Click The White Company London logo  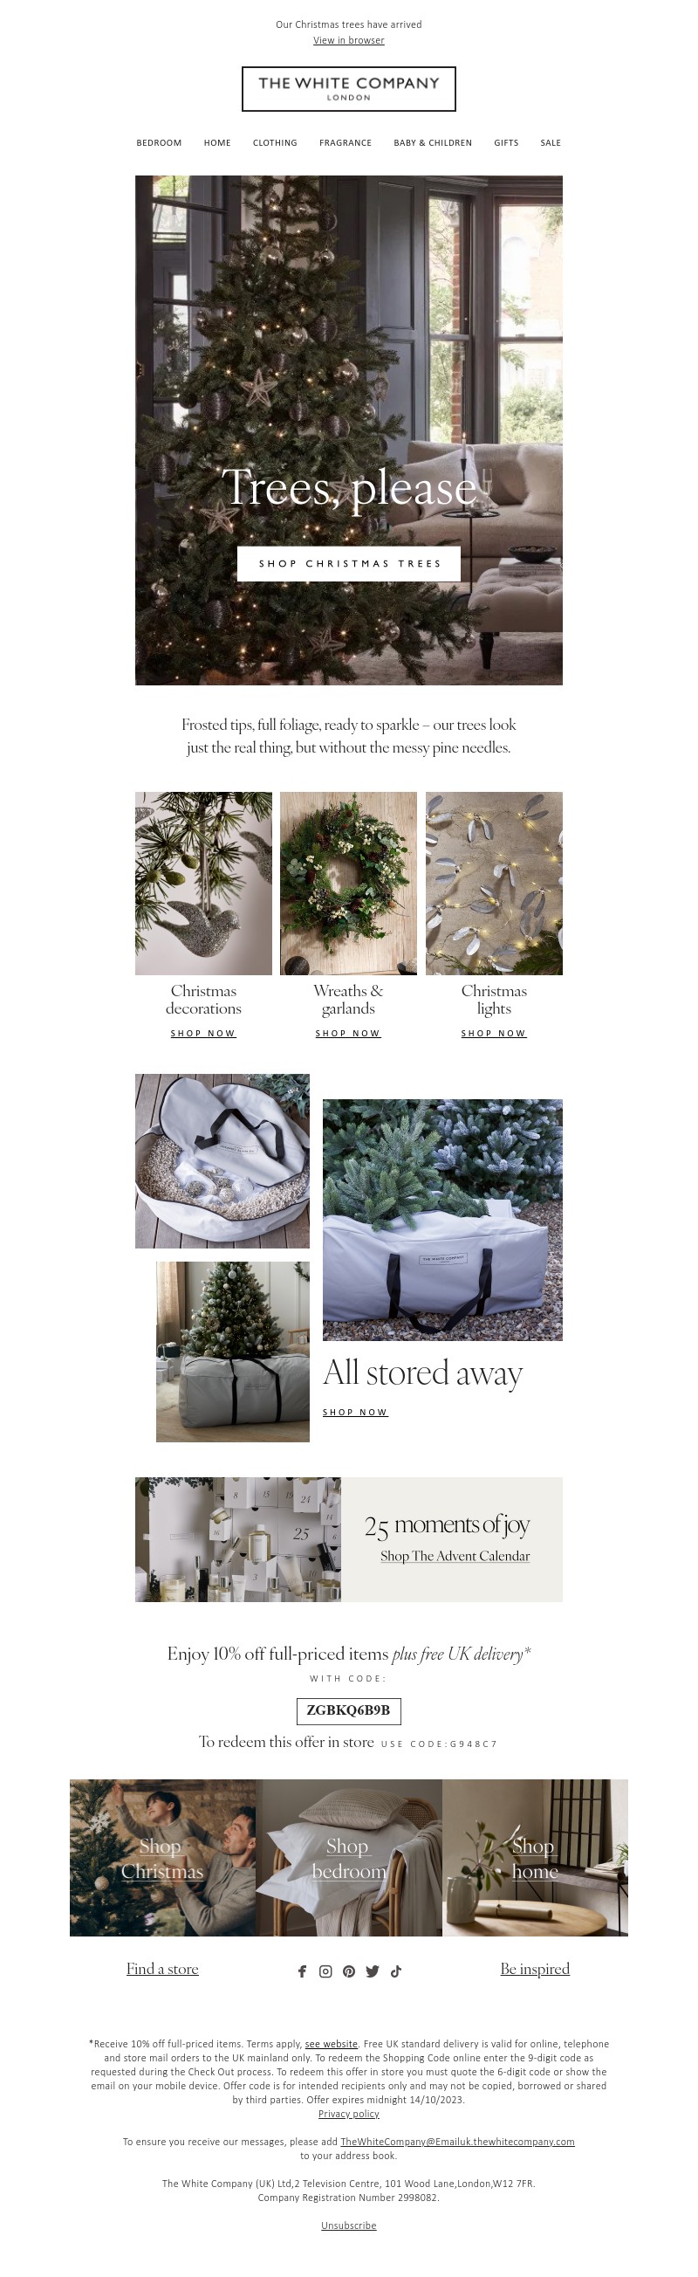coord(349,88)
